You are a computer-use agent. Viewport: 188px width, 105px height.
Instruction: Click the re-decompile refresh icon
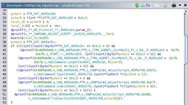(137, 5)
